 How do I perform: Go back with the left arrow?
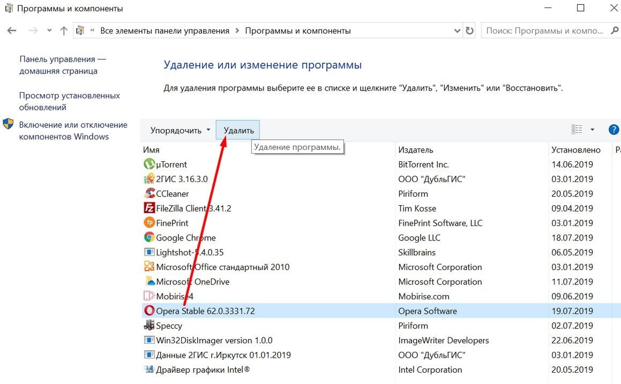12,31
